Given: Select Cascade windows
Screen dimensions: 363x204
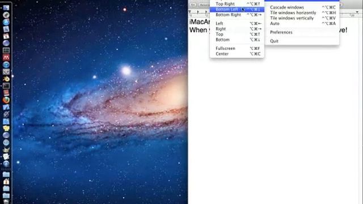Looking at the screenshot, I should pyautogui.click(x=302, y=7).
